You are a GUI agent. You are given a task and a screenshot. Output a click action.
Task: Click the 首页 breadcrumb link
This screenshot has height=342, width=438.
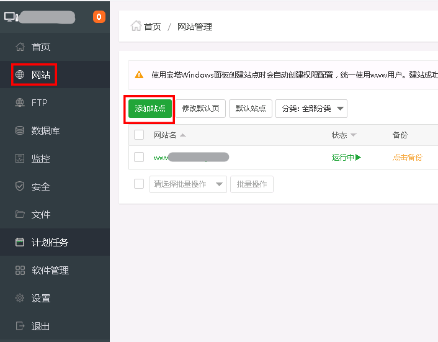tap(152, 27)
